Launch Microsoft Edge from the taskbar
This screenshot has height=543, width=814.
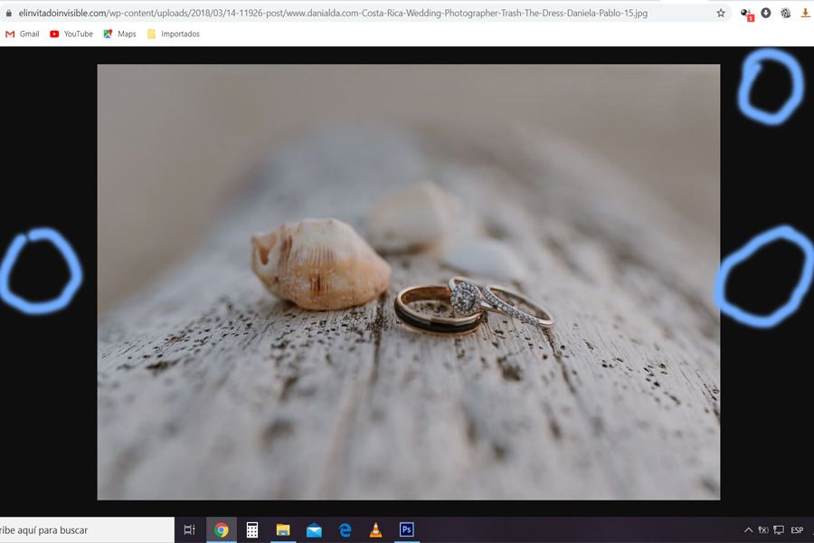(345, 530)
